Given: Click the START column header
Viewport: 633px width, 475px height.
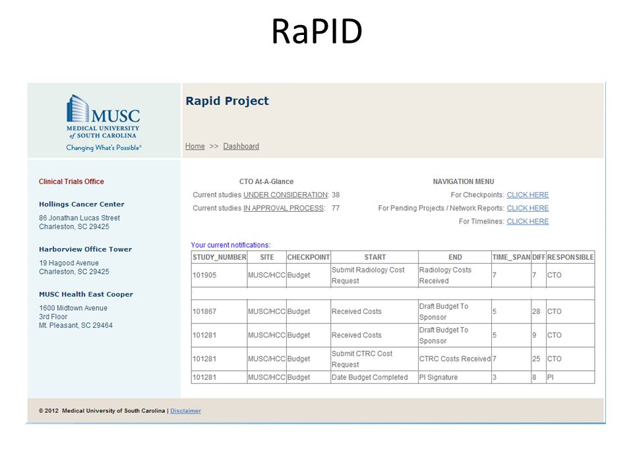Looking at the screenshot, I should (375, 257).
